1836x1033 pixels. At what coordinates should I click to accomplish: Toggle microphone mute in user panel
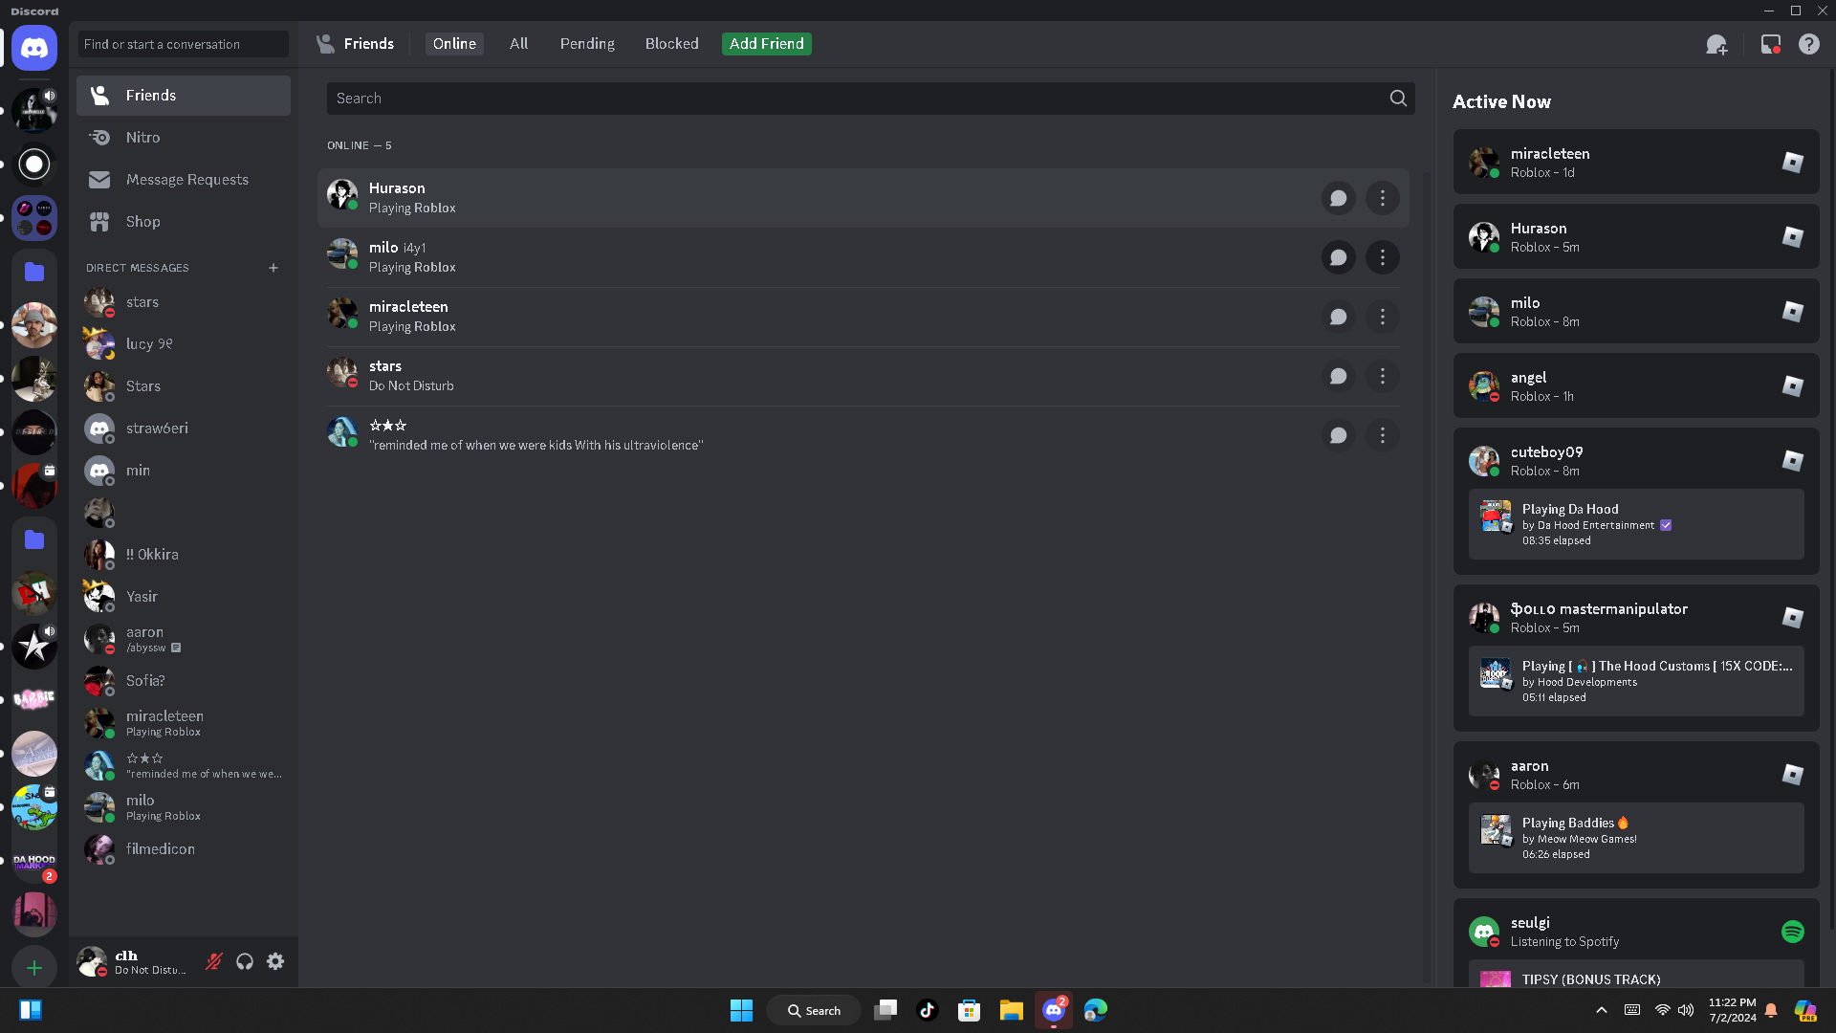point(214,961)
